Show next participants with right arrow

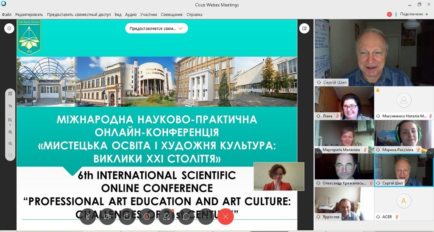[431, 153]
